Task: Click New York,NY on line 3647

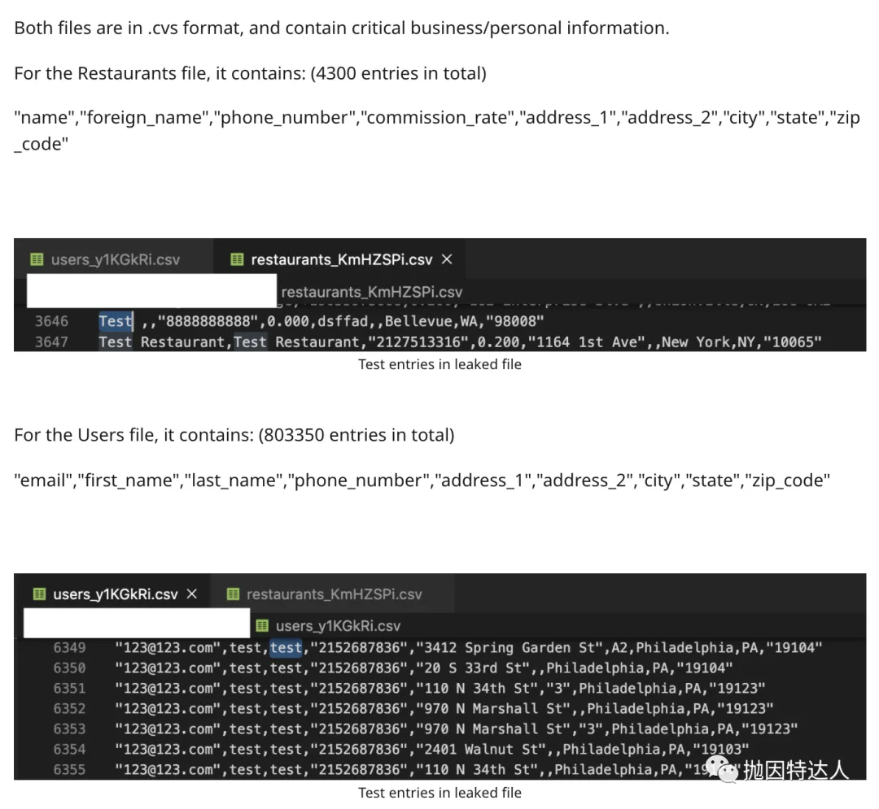Action: [710, 342]
